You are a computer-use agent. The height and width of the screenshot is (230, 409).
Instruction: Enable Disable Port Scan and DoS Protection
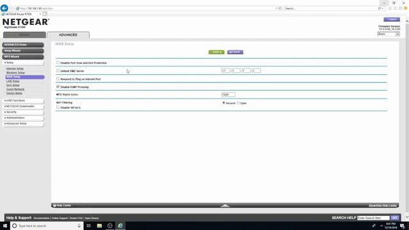tap(58, 63)
